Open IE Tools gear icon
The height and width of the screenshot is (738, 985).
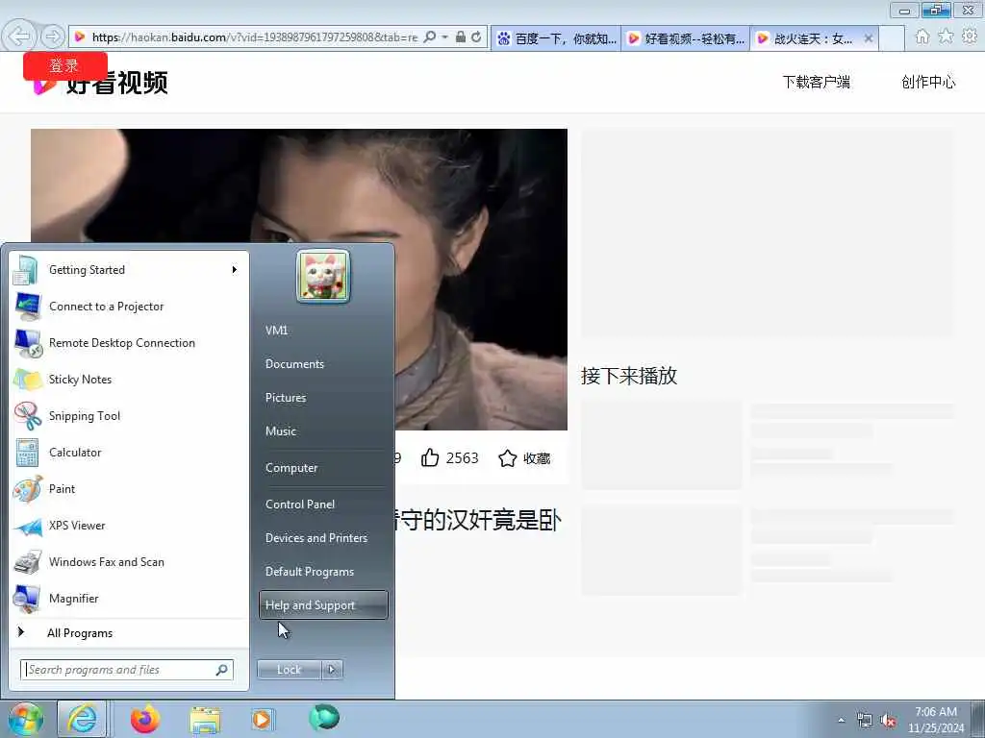coord(970,37)
